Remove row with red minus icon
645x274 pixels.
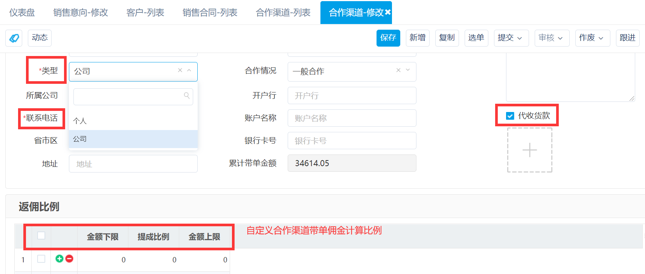(69, 259)
